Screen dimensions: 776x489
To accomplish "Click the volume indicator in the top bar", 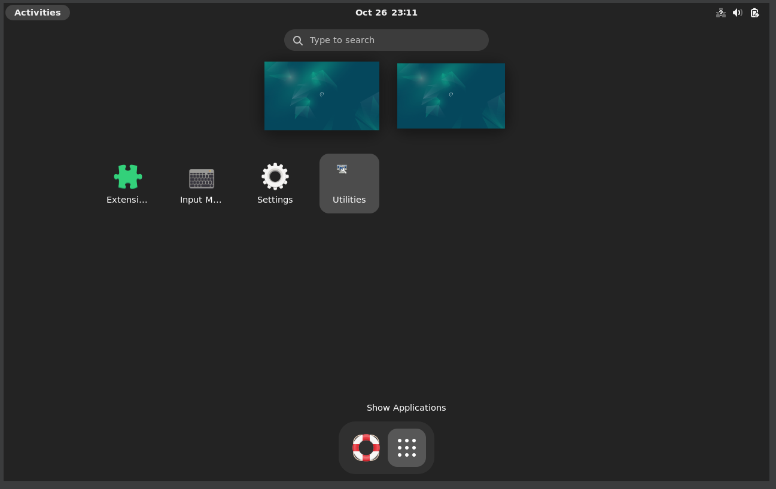I will coord(737,13).
